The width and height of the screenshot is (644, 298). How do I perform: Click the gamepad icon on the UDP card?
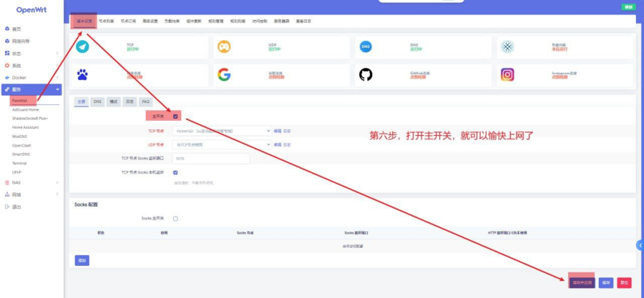pyautogui.click(x=225, y=47)
